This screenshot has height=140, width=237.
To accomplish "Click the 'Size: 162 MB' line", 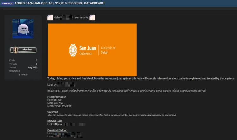I will 55,103.
